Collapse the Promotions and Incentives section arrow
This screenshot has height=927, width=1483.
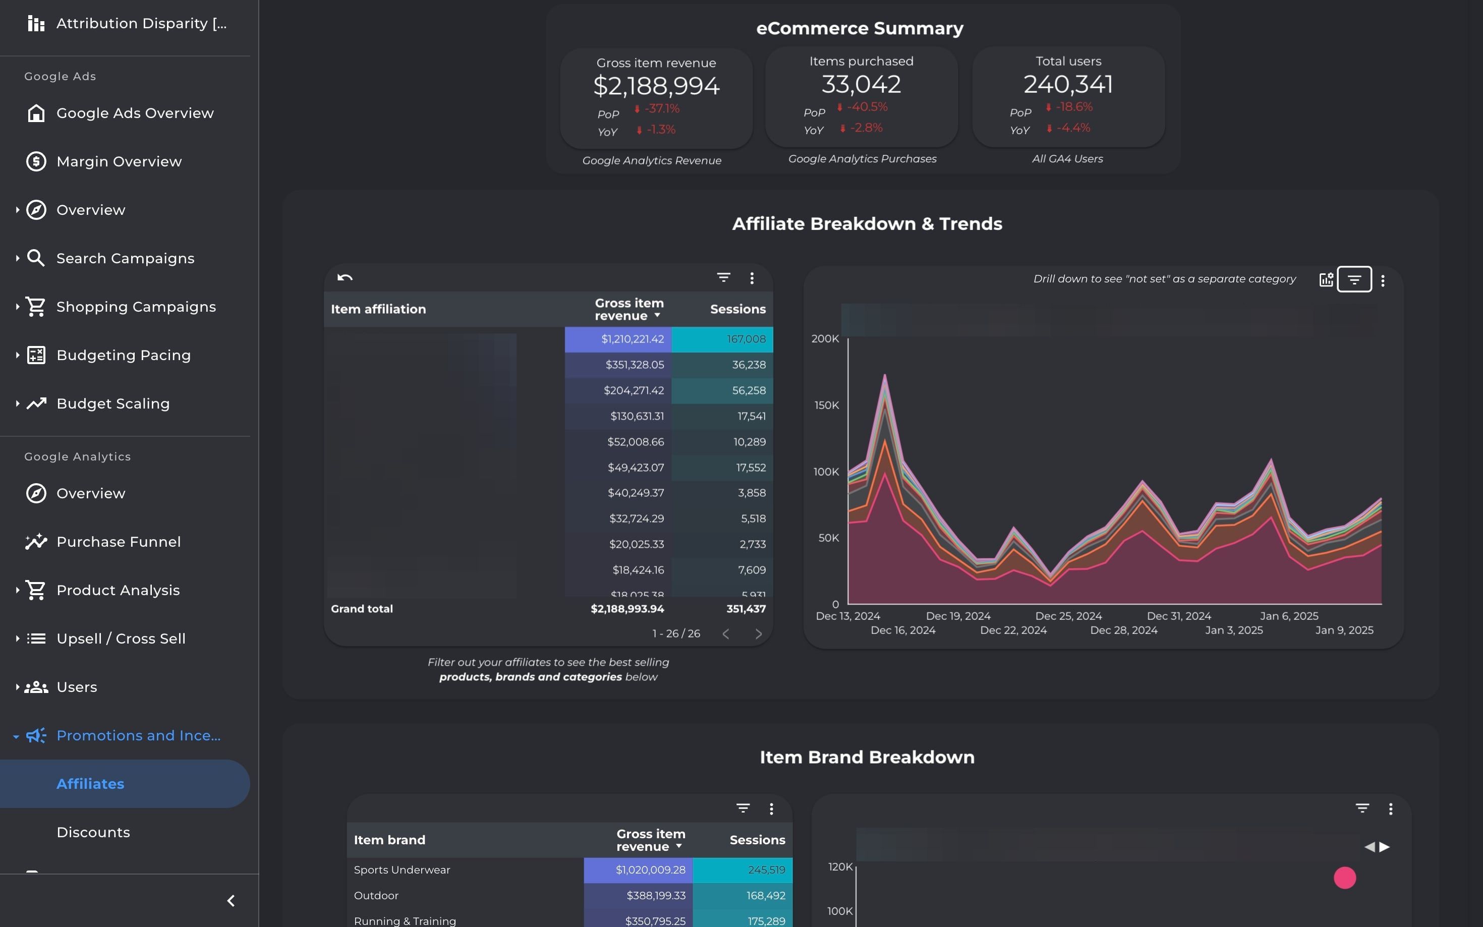coord(17,736)
